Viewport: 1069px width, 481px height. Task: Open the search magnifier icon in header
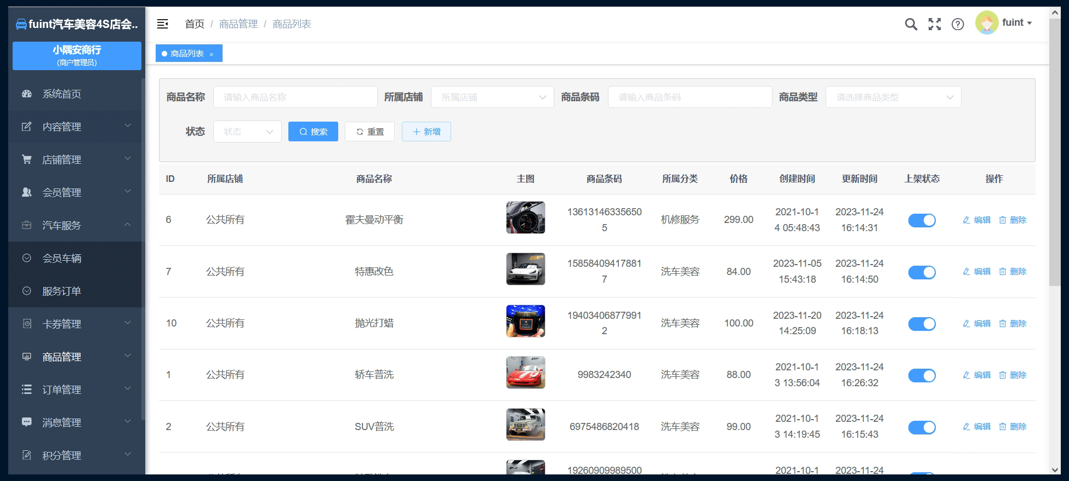[911, 24]
